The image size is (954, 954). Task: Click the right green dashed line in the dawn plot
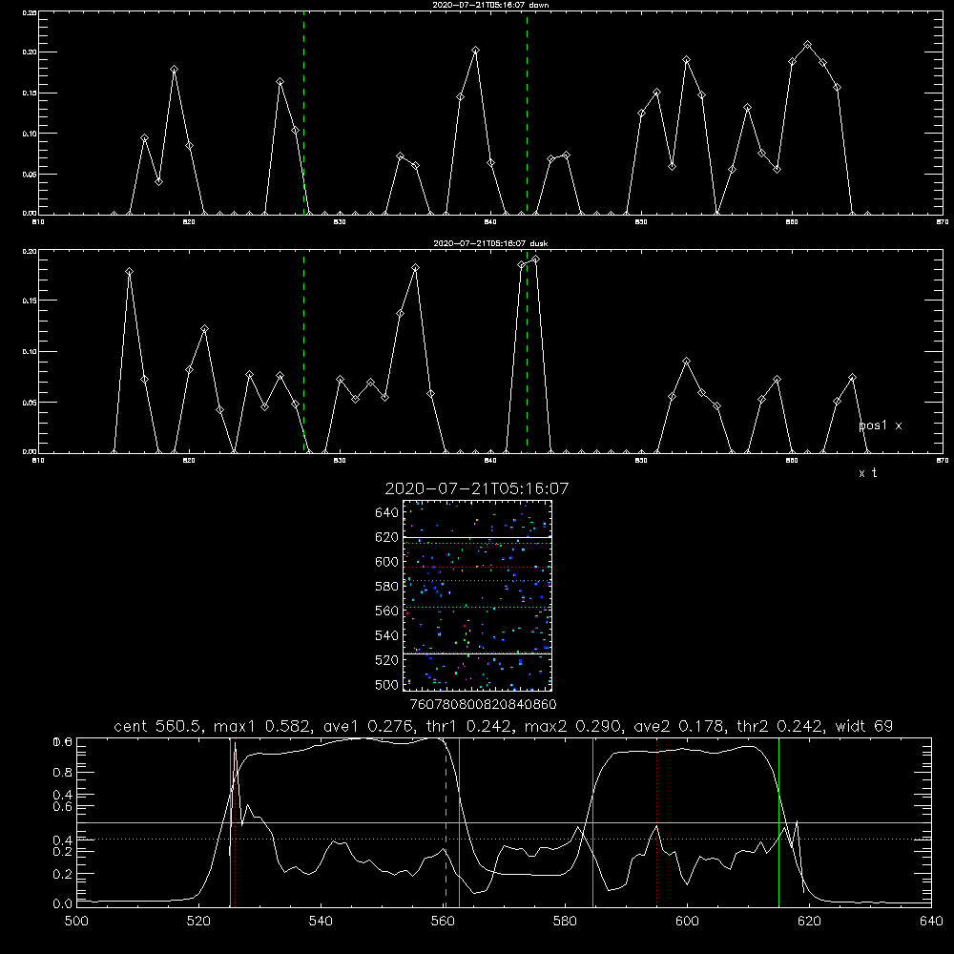coord(527,114)
